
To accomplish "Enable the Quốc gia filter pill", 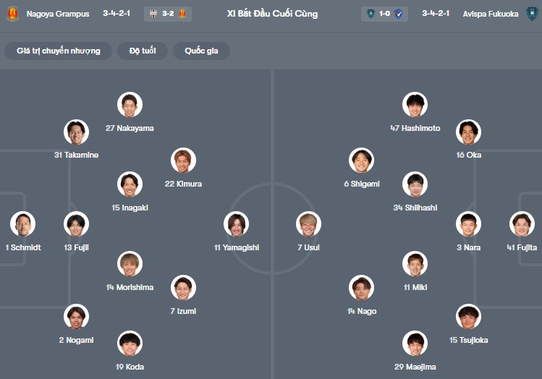I will click(201, 51).
